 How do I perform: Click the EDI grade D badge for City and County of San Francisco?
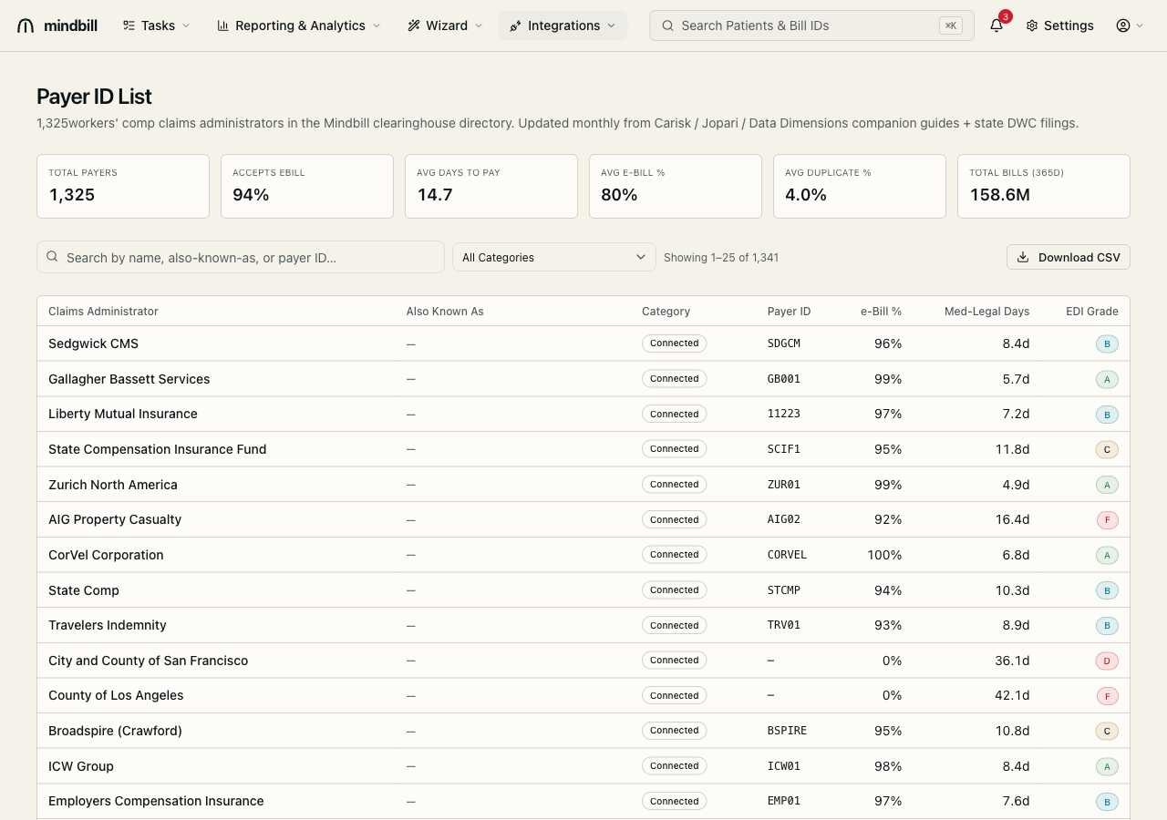click(1107, 661)
